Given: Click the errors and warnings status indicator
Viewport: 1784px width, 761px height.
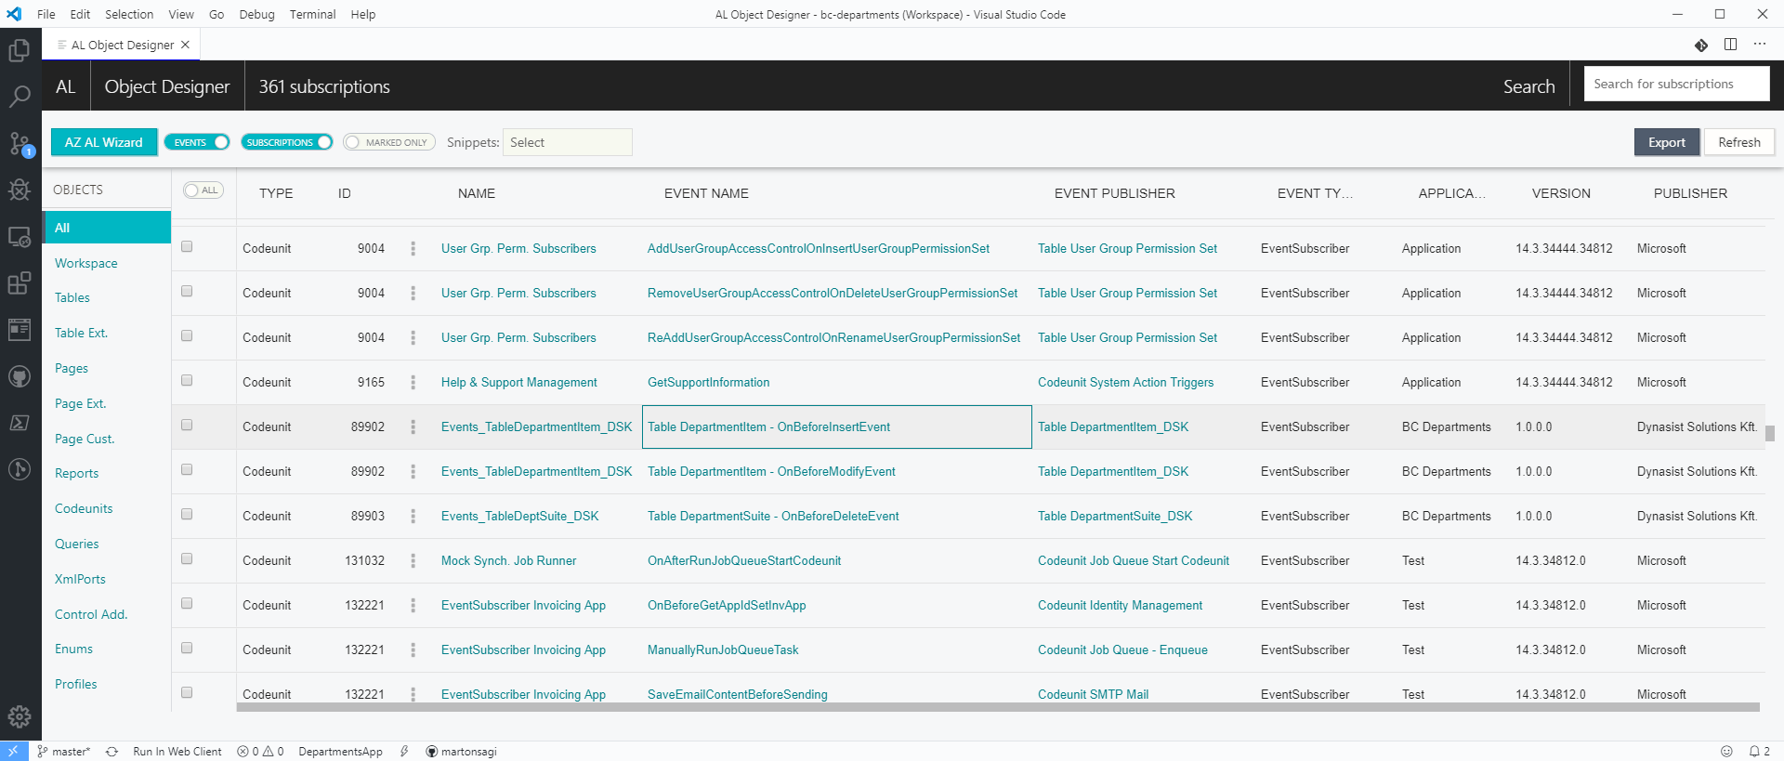Looking at the screenshot, I should [x=260, y=752].
